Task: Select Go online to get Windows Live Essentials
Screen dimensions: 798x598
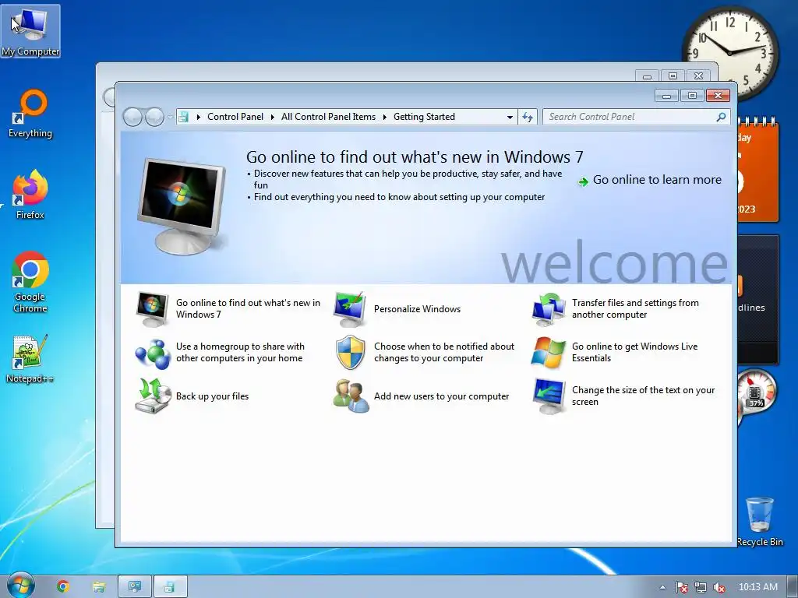Action: point(634,353)
